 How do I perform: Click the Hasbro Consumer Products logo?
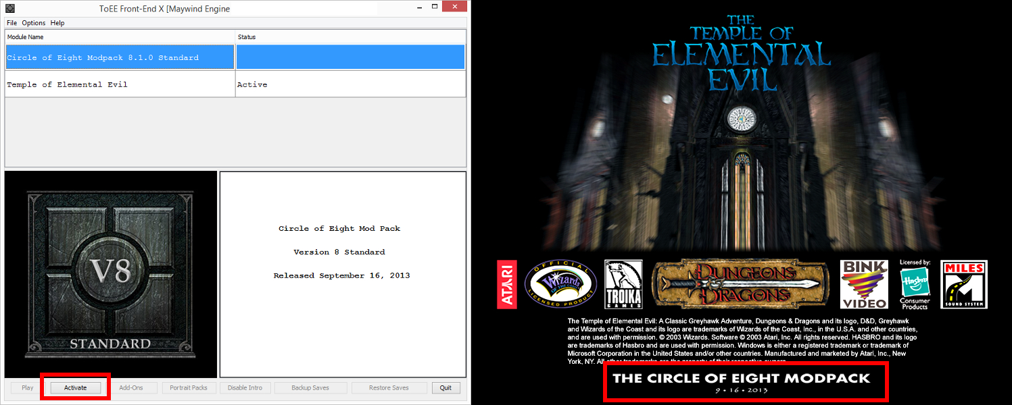[x=915, y=284]
